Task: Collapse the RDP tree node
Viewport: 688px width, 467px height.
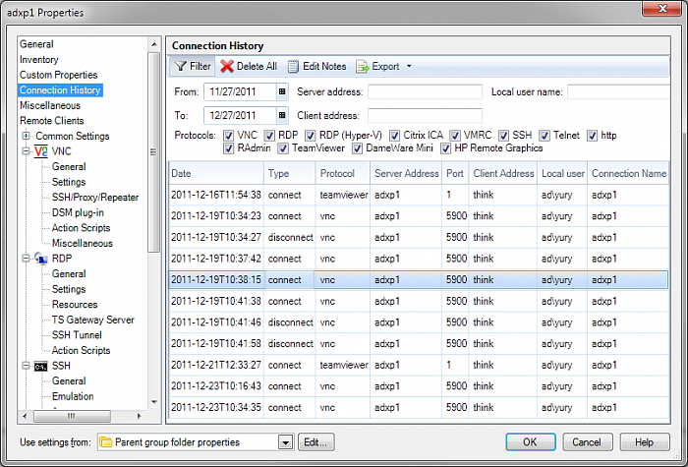Action: pyautogui.click(x=27, y=259)
